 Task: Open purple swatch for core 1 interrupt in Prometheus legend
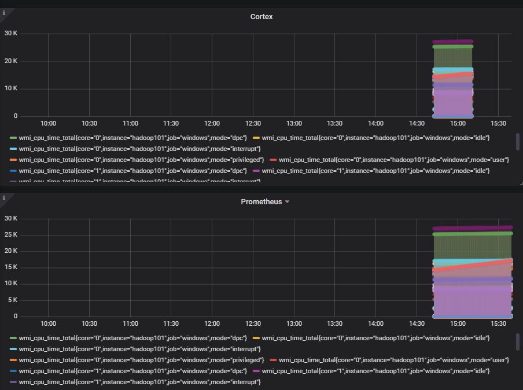[x=13, y=382]
